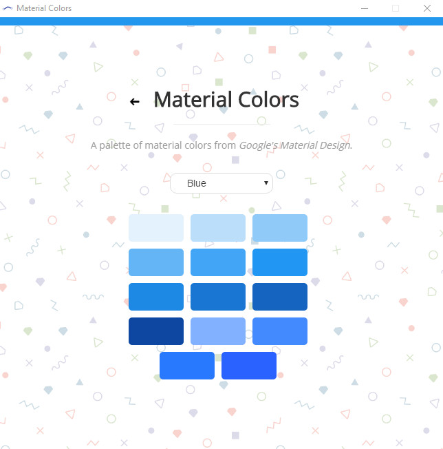Close the Material Colors window
Screen dimensions: 443x449
tap(427, 8)
